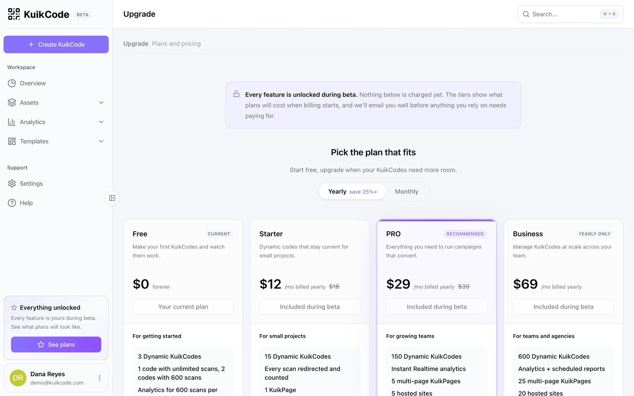This screenshot has width=634, height=396.
Task: Collapse the sidebar with the panel icon
Action: (x=112, y=198)
